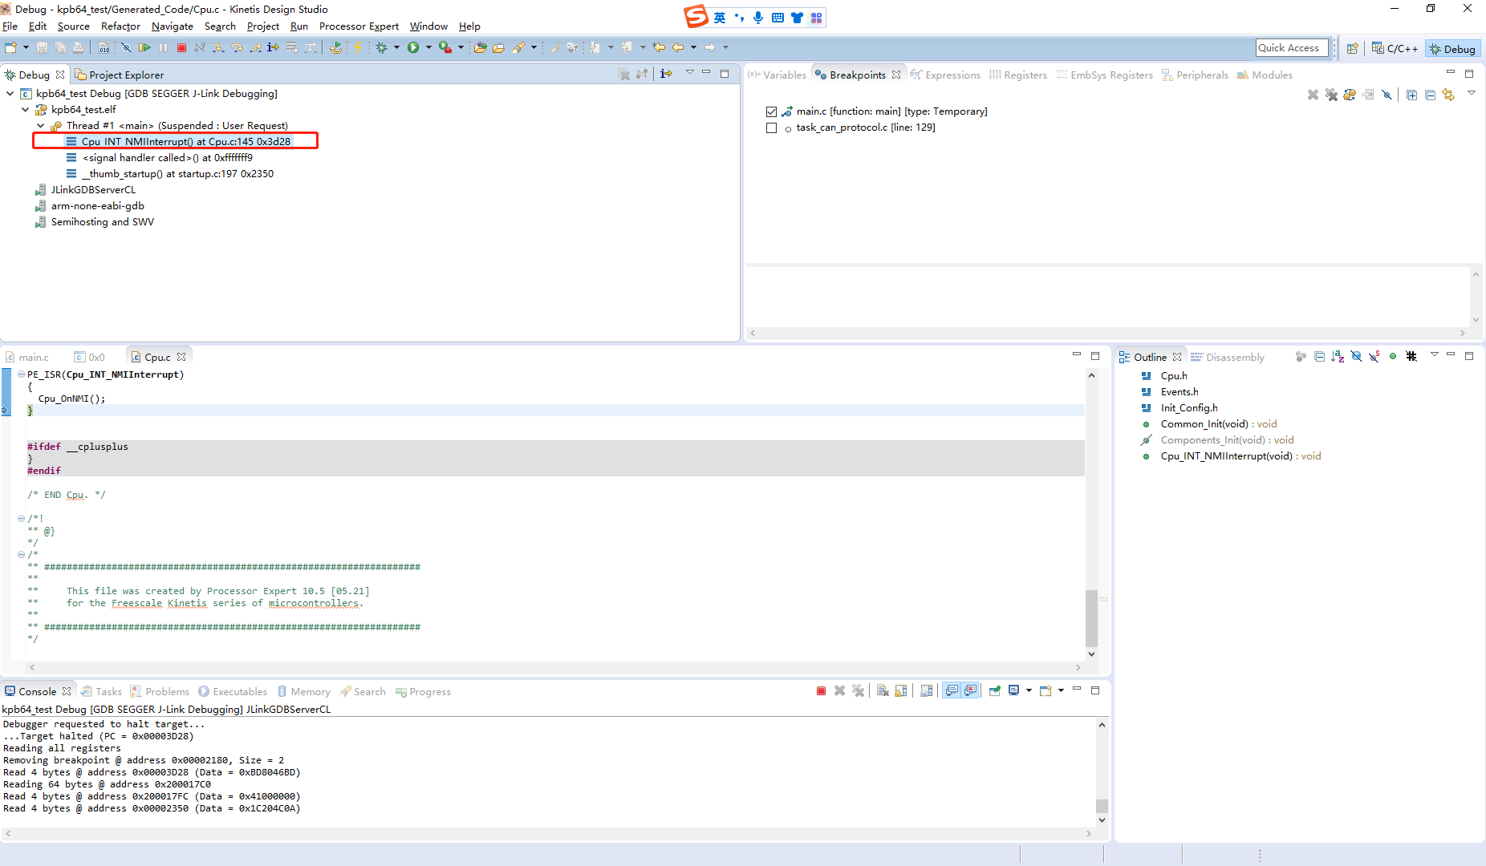Uncheck the main.c temporary breakpoint checkbox

(771, 111)
